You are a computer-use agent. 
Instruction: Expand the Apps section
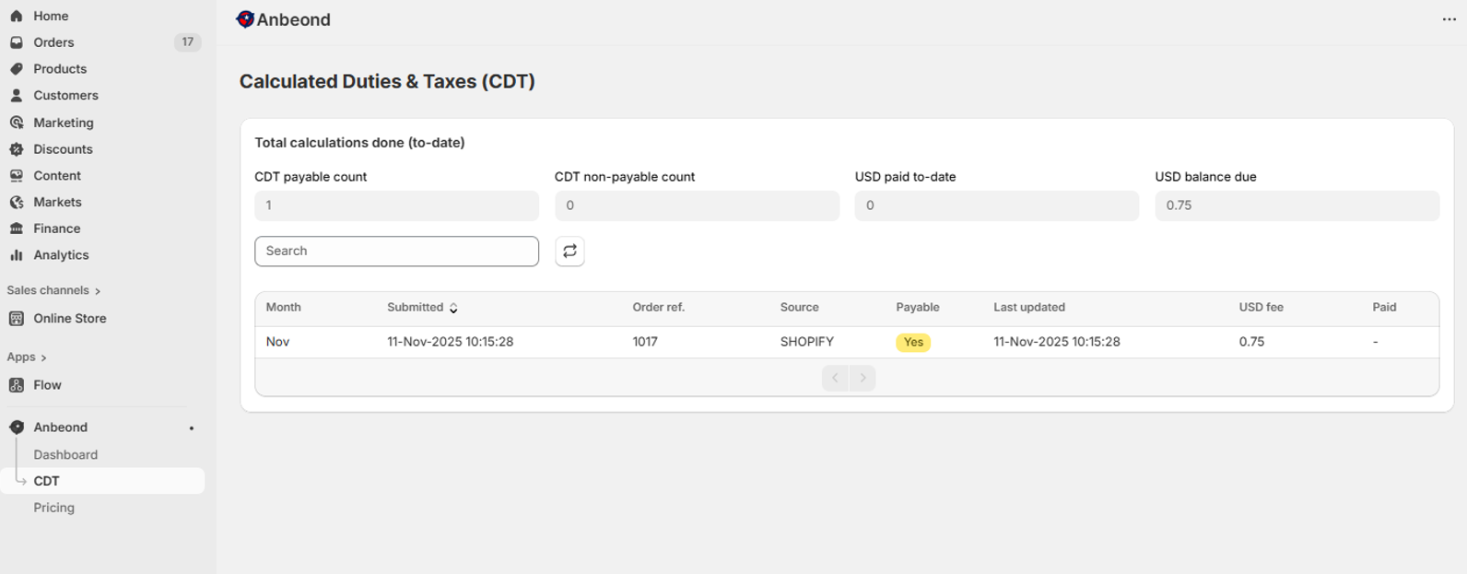(x=27, y=357)
